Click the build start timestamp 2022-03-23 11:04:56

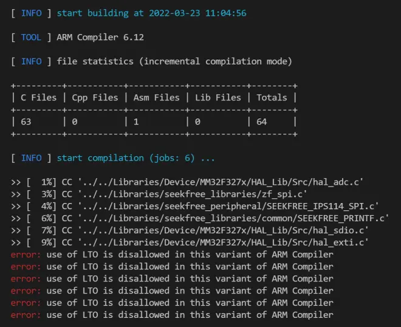click(197, 13)
